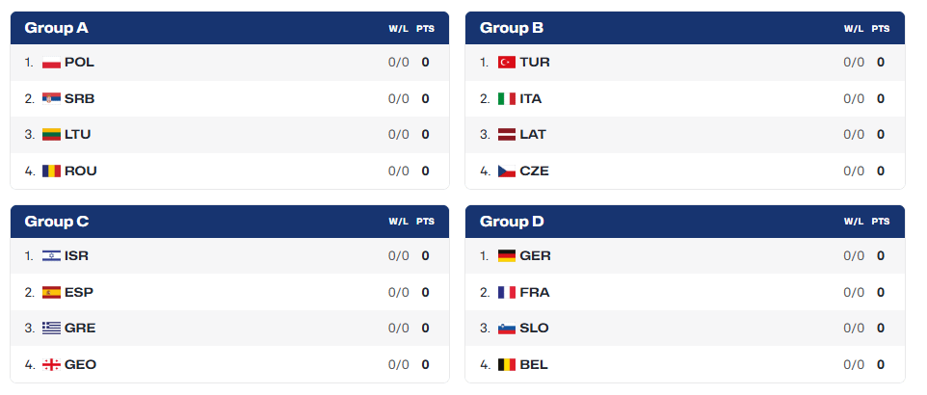Click the Belgium flag icon
Image resolution: width=927 pixels, height=395 pixels.
[507, 365]
